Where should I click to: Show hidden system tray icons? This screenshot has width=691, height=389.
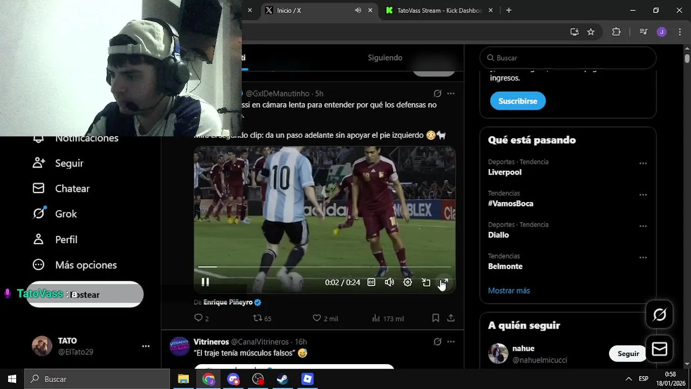628,379
